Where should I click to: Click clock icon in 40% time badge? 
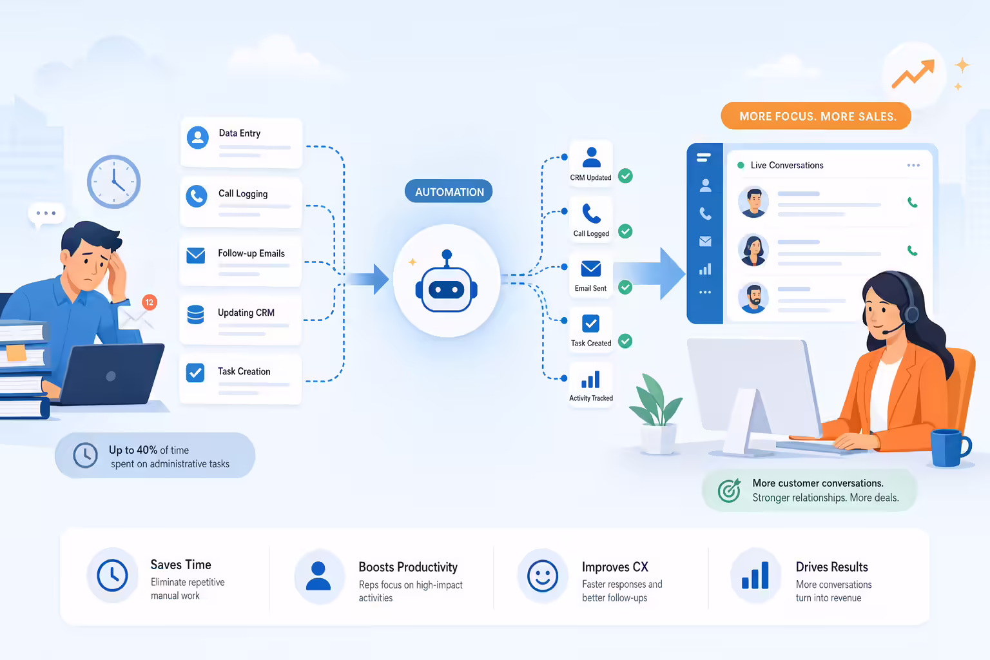pos(85,455)
